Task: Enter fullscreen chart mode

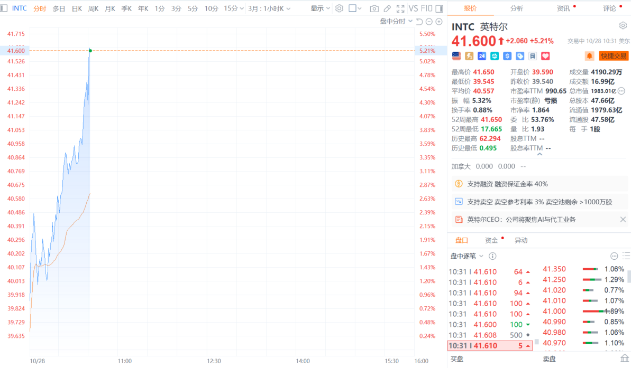Action: point(400,8)
